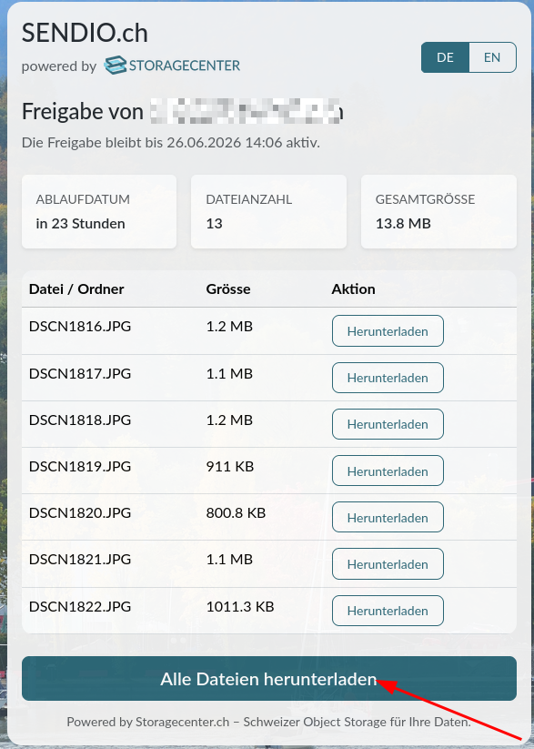Click Alle Dateien herunterladen button
The height and width of the screenshot is (749, 534).
269,679
